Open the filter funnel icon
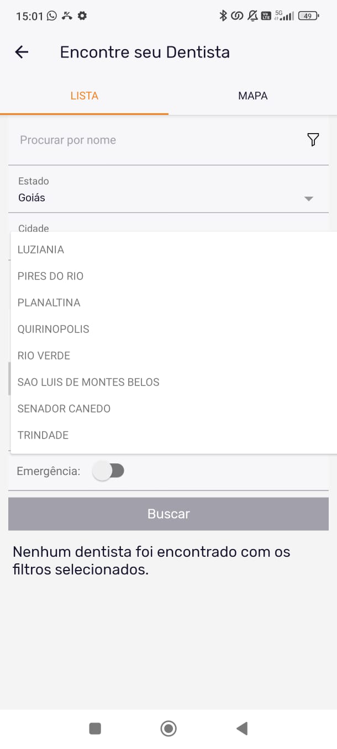 (x=313, y=140)
